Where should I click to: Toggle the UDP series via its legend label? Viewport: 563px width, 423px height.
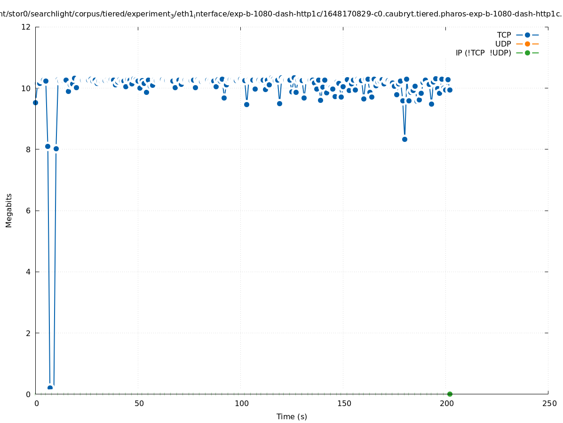[x=503, y=44]
